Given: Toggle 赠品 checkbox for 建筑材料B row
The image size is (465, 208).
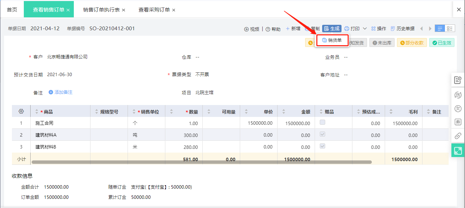Looking at the screenshot, I should pyautogui.click(x=322, y=146).
